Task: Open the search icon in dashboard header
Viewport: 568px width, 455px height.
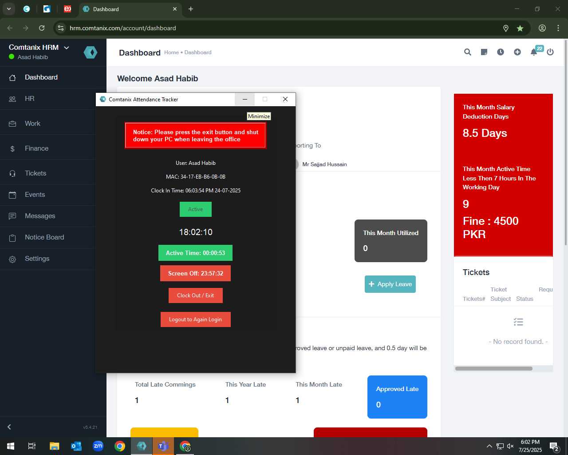Action: tap(467, 52)
